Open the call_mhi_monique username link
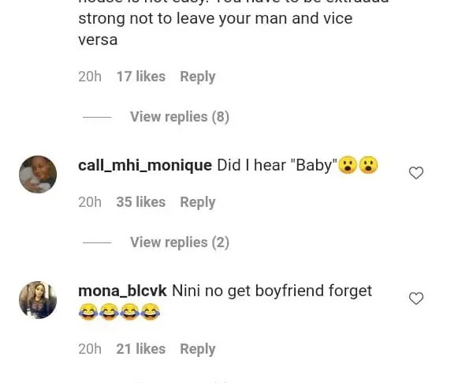 click(x=145, y=165)
